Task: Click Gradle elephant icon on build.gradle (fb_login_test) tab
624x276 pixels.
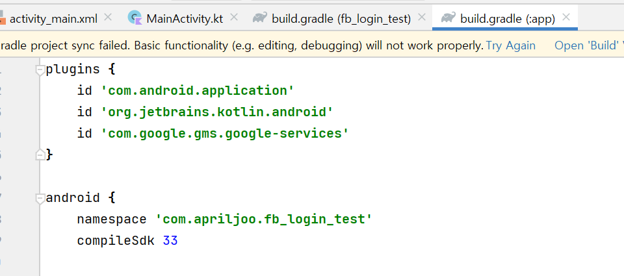Action: point(260,18)
